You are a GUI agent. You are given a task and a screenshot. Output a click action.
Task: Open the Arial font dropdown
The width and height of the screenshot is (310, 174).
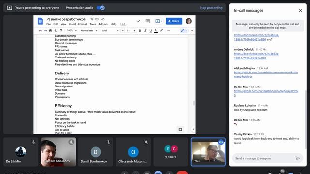(110, 31)
